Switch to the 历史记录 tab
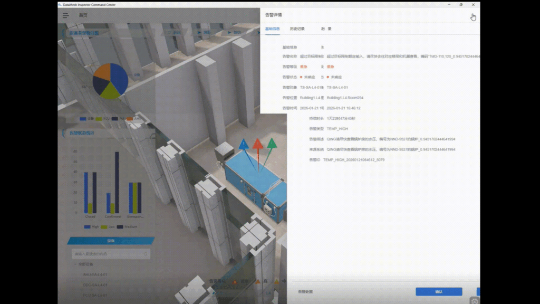The width and height of the screenshot is (540, 304). coord(297,28)
